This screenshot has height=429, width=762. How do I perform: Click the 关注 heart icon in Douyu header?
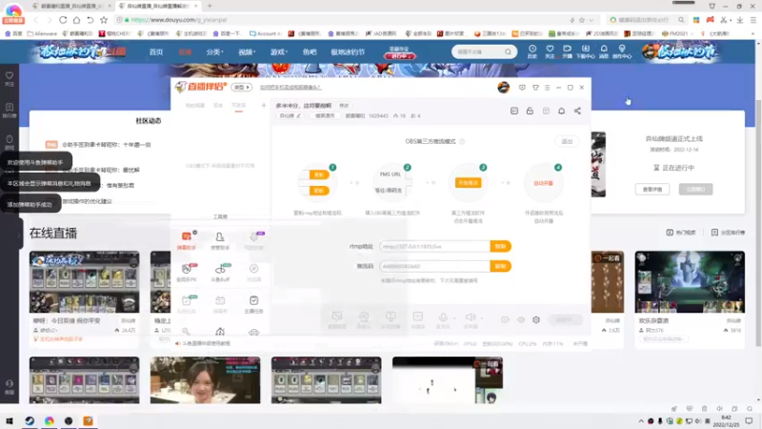tap(550, 51)
